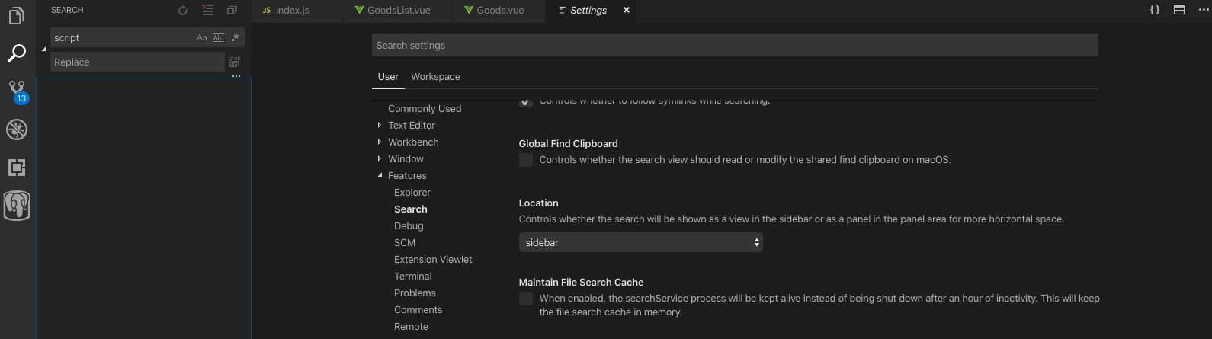Click the Search settings input field
Screen dimensions: 1212x339
pyautogui.click(x=734, y=46)
